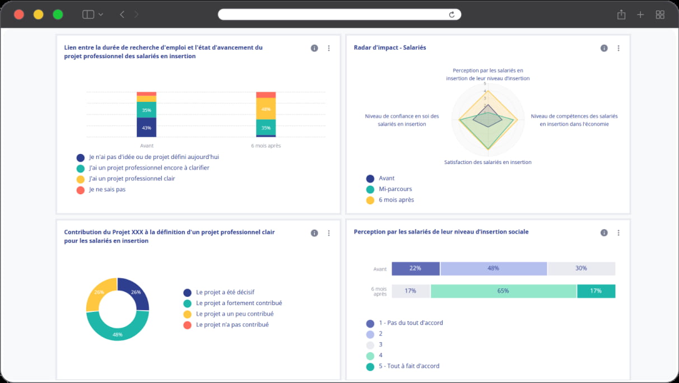
Task: Click the 48% segment of the donut chart
Action: [118, 334]
